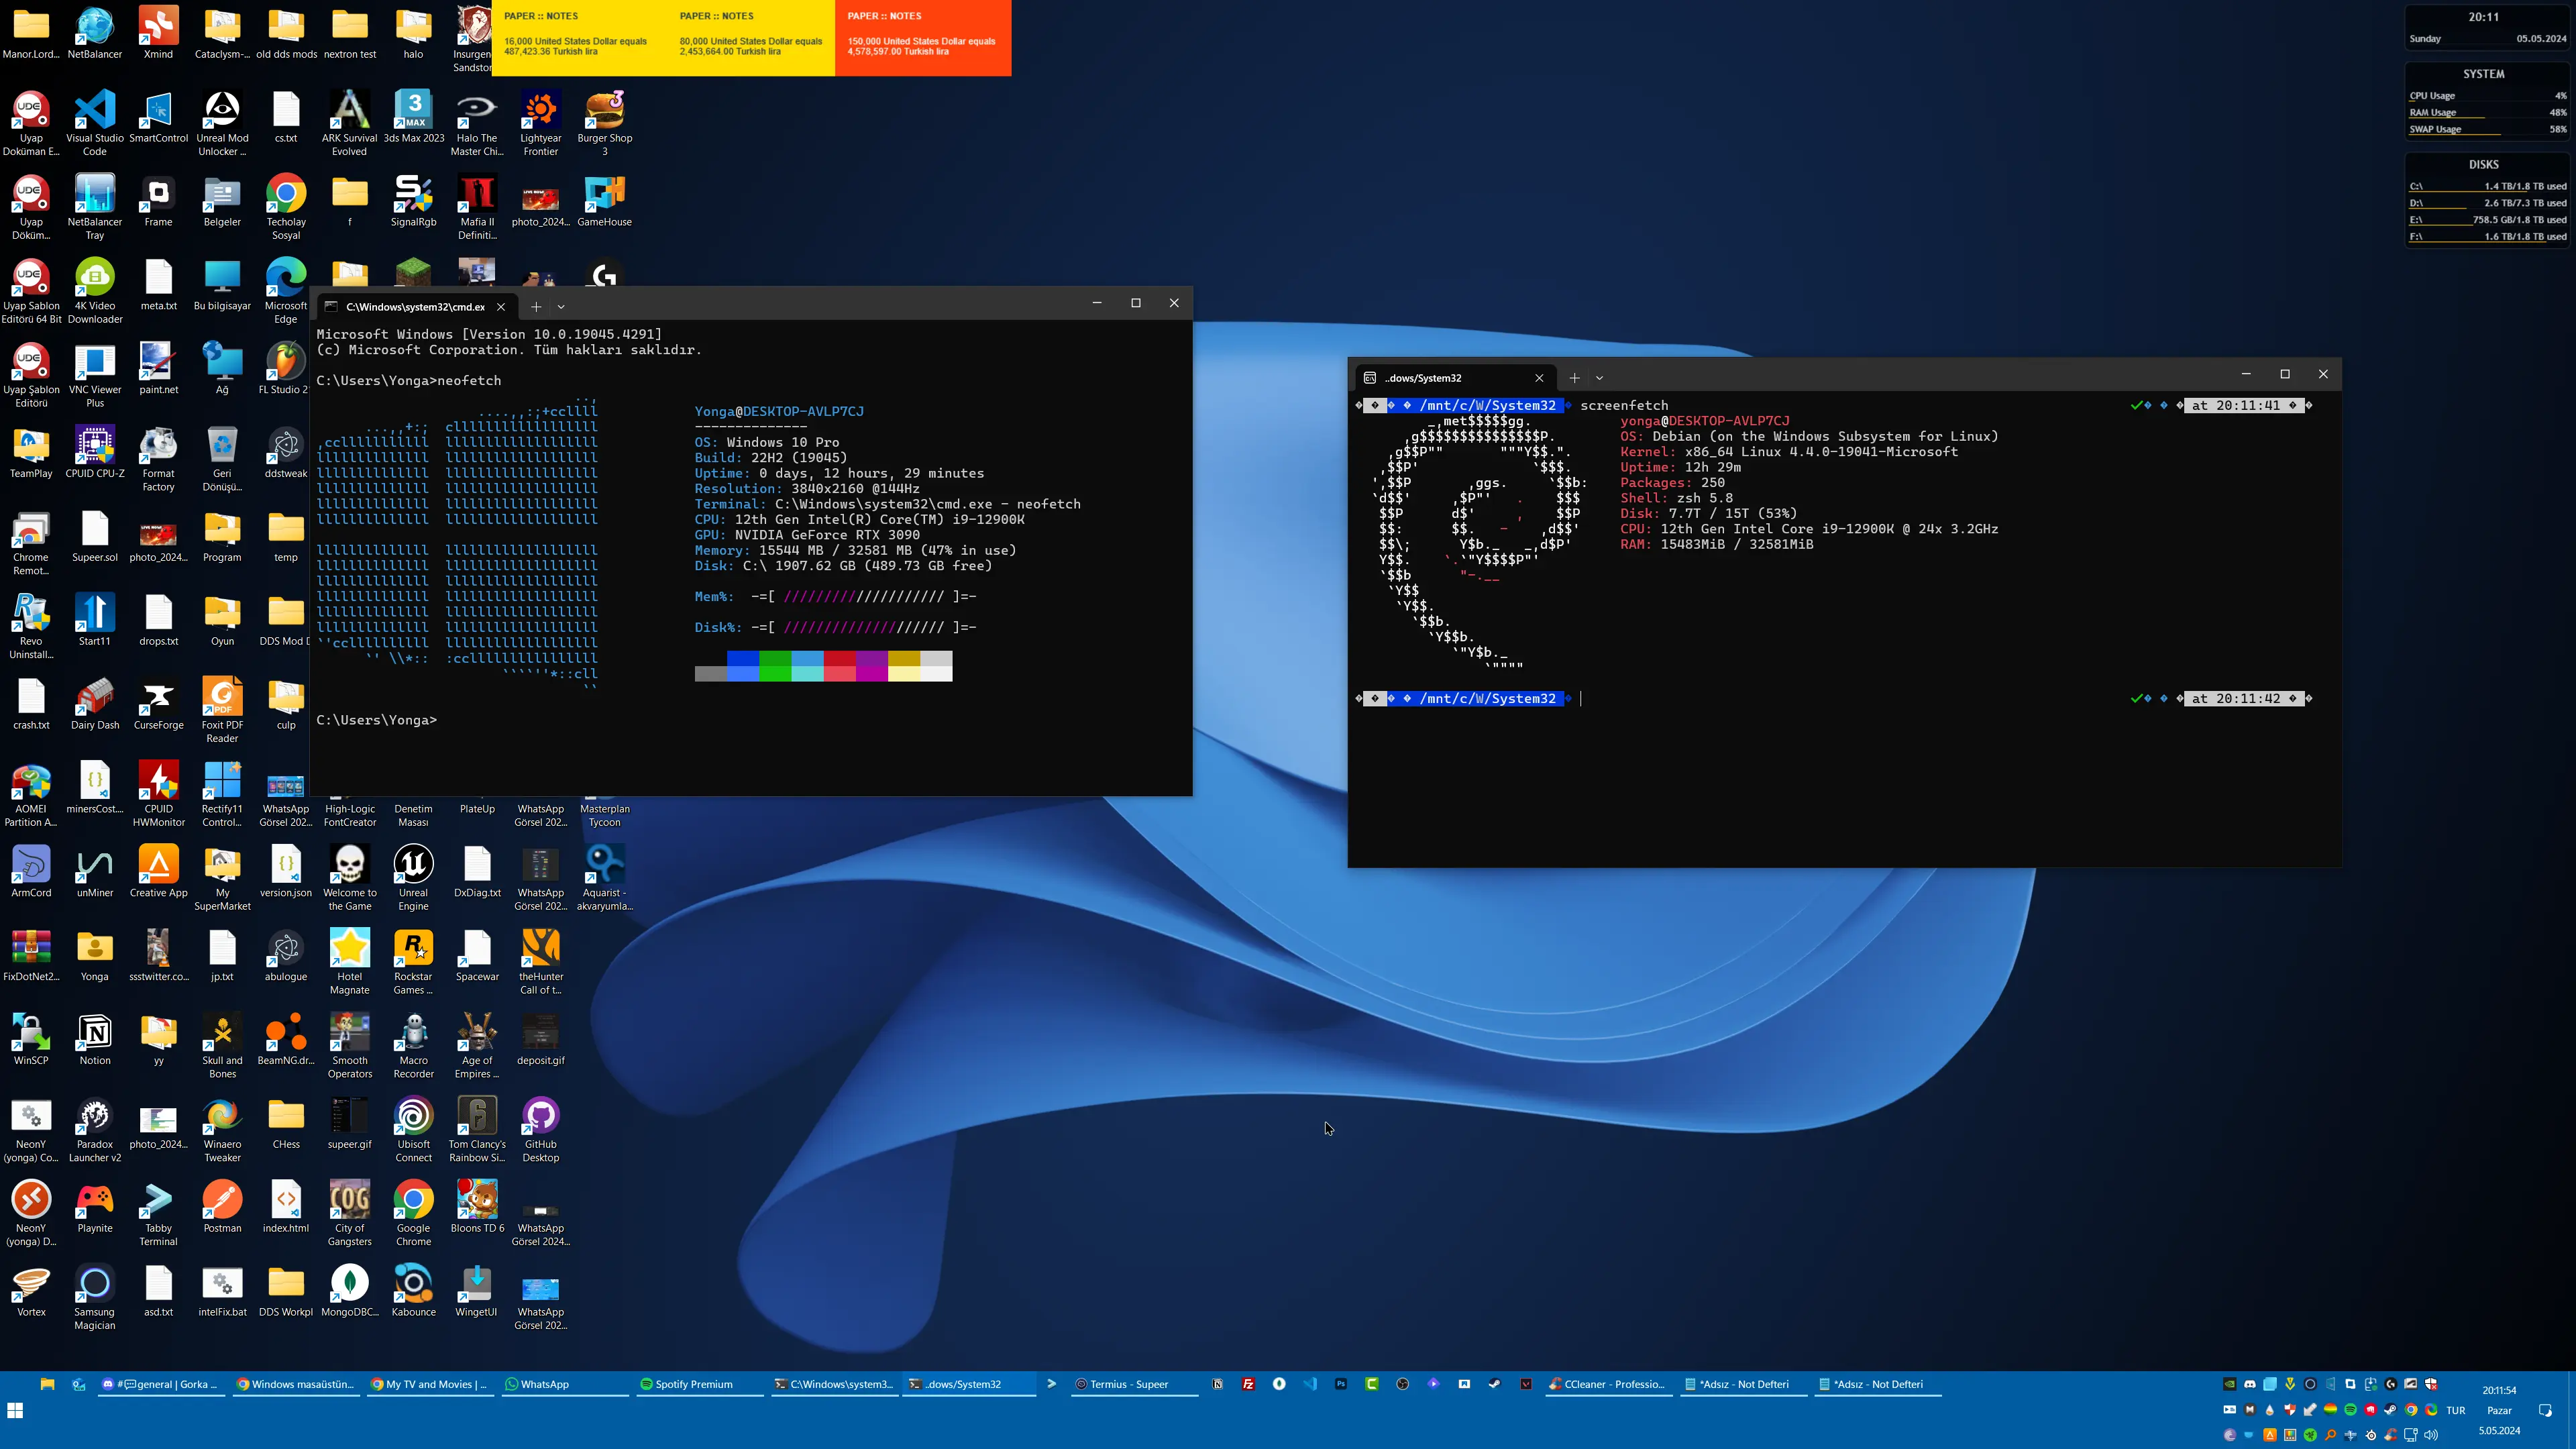Expand the tab dropdown in the cmd.exe window
2576x1449 pixels.
point(561,307)
